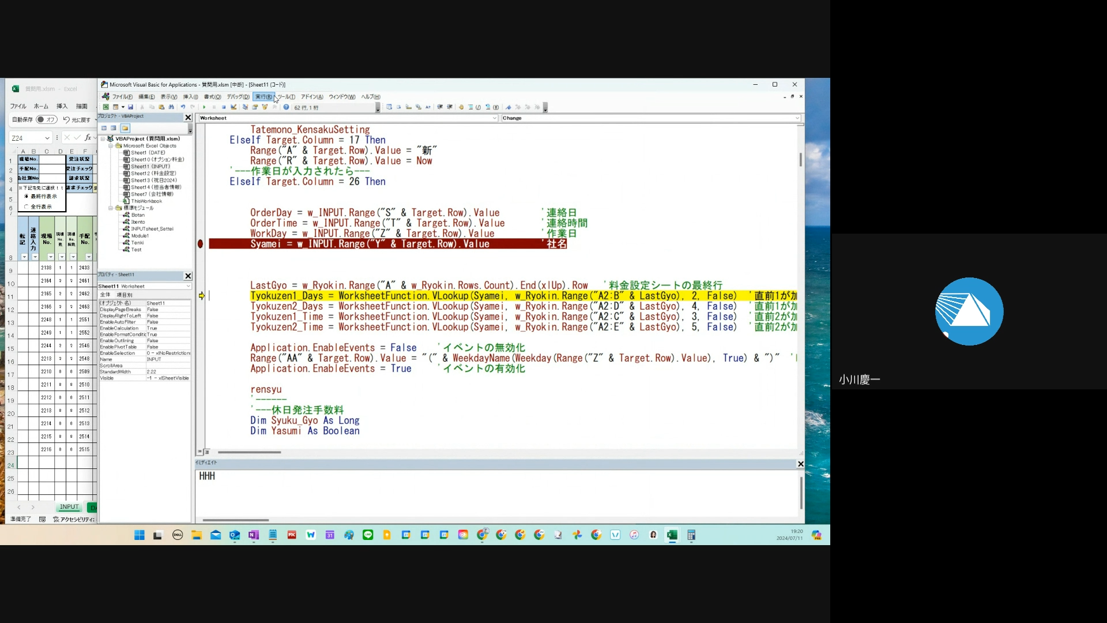1107x623 pixels.
Task: Select the 全行表示 radio button
Action: coord(27,207)
